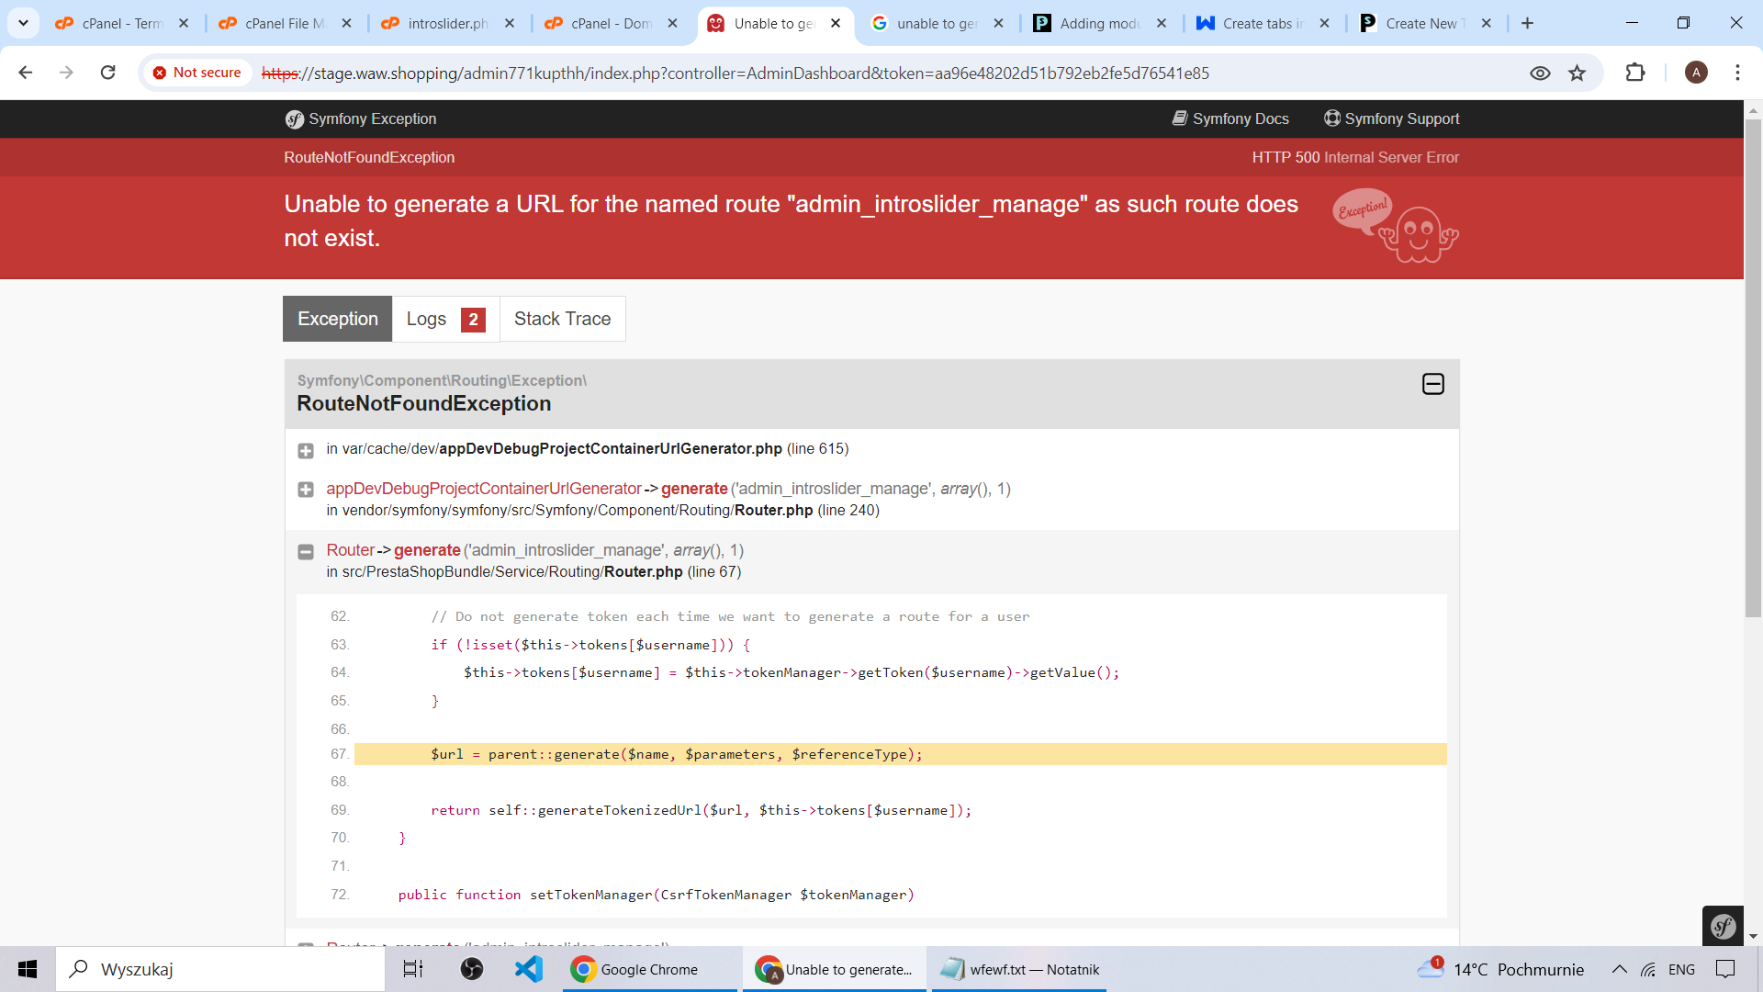Click the Symfony toolbar icon at bottom right
Viewport: 1763px width, 992px height.
click(x=1723, y=925)
